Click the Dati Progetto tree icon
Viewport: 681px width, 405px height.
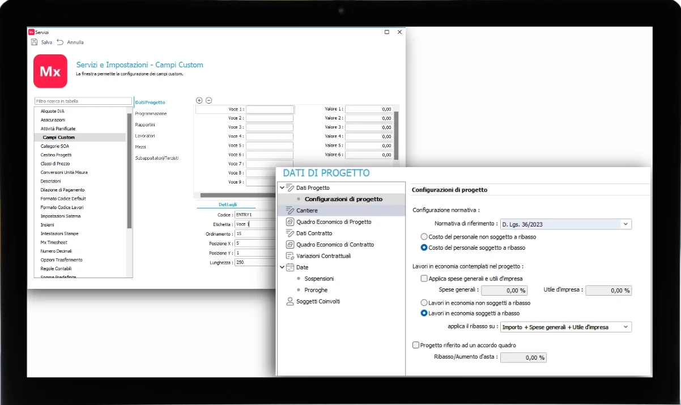(291, 187)
